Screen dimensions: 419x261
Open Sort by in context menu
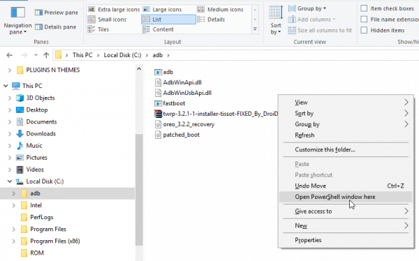(346, 114)
